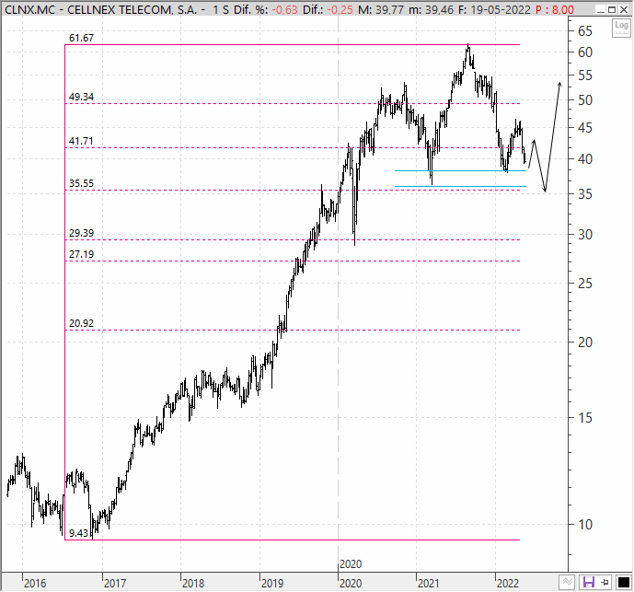Screen dimensions: 634x592
Task: Click the 49.34 retracement label
Action: pos(81,97)
